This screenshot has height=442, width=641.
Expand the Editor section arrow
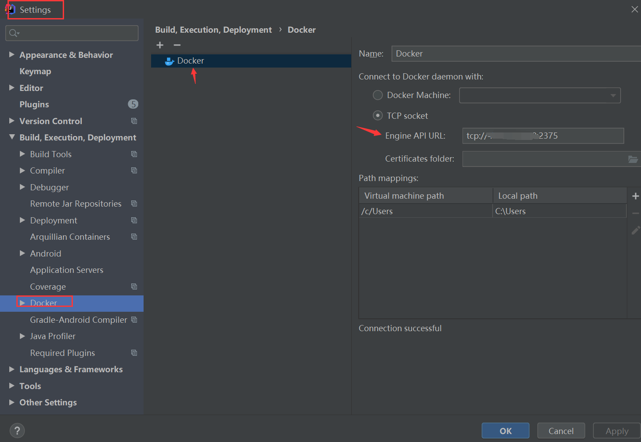pyautogui.click(x=12, y=88)
